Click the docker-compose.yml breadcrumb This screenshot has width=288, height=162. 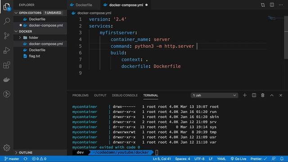tap(94, 13)
